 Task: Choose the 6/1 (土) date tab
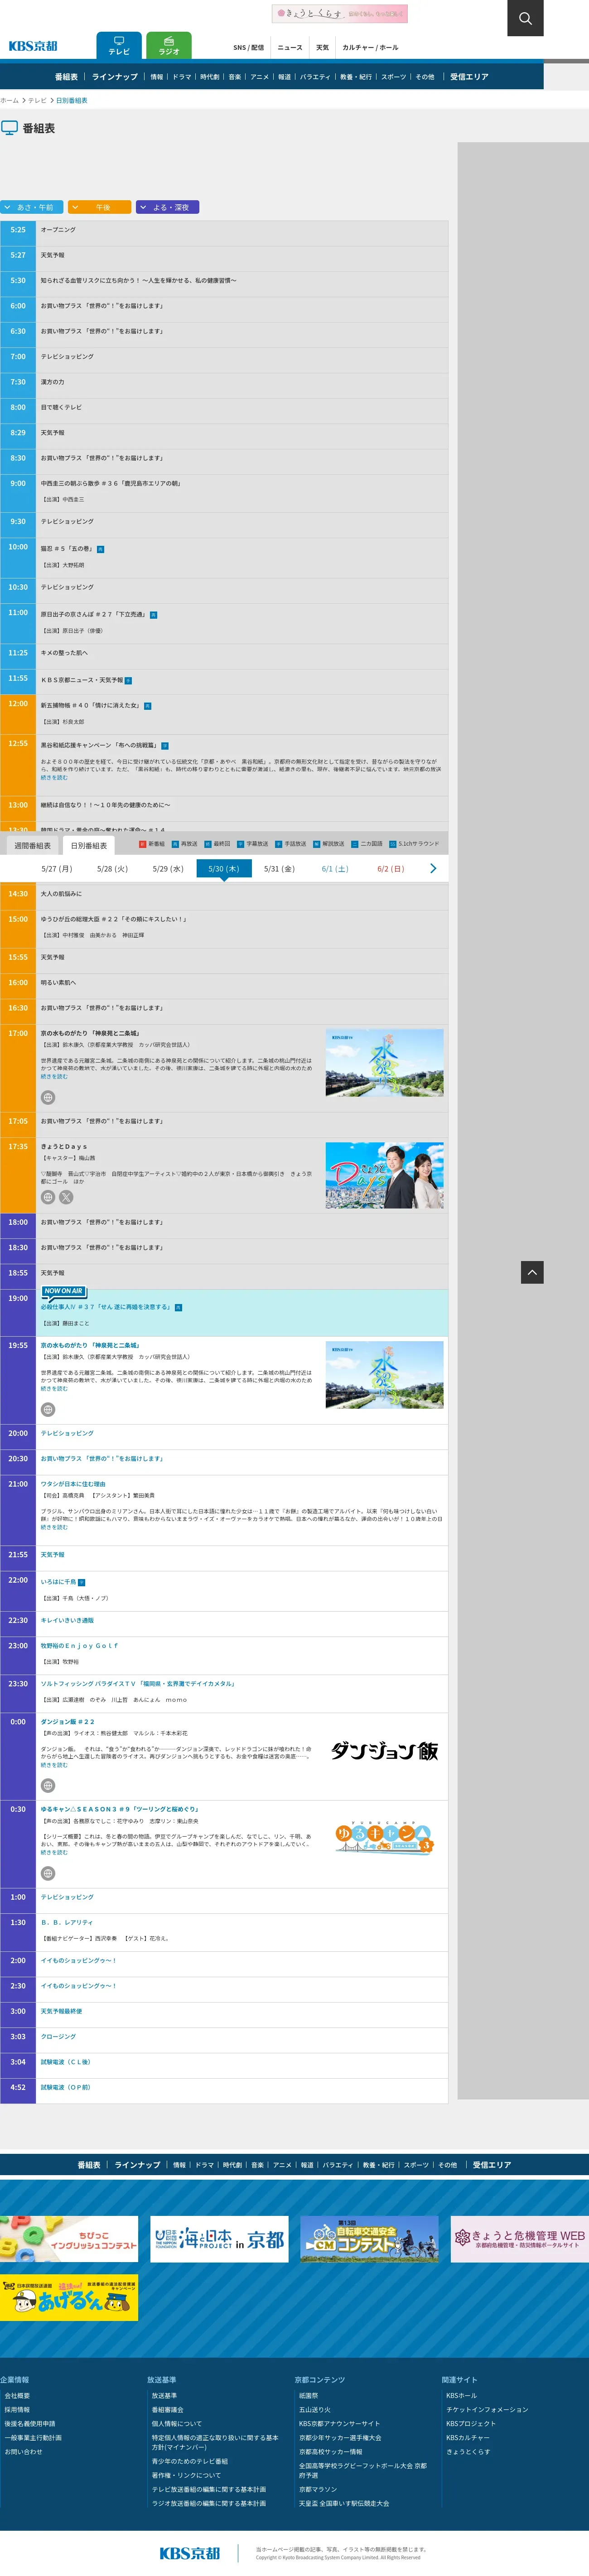335,868
